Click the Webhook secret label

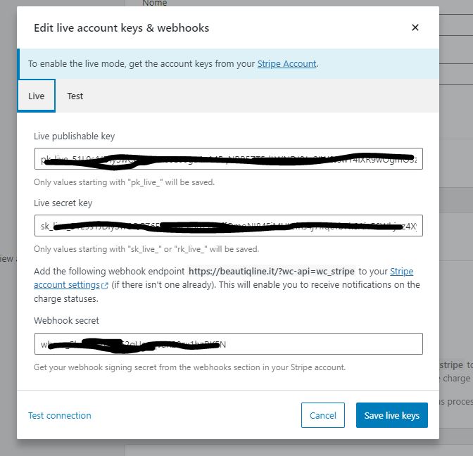66,320
